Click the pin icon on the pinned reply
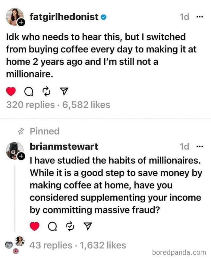Viewport: 211px width, 259px height. (x=22, y=131)
